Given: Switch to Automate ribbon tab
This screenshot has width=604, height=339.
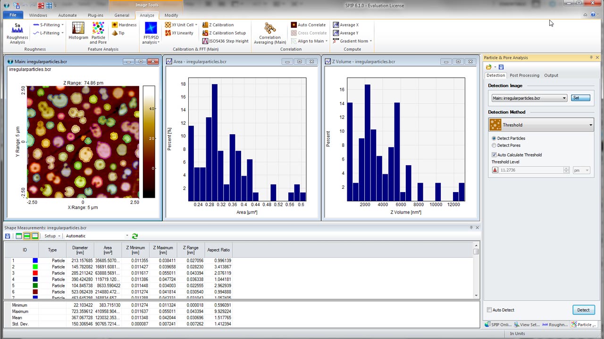Looking at the screenshot, I should click(67, 15).
